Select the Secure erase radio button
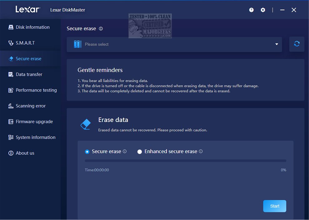Screen dimensions: 309x220 (x=87, y=151)
